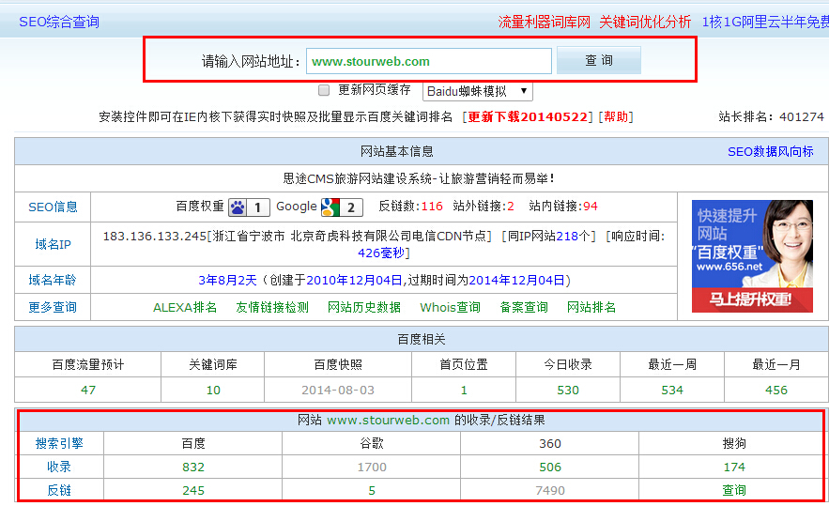The image size is (829, 506).
Task: Open the 友情链接检测 link
Action: pyautogui.click(x=271, y=307)
